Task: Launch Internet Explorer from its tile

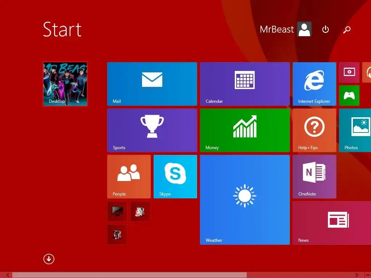Action: pos(314,84)
